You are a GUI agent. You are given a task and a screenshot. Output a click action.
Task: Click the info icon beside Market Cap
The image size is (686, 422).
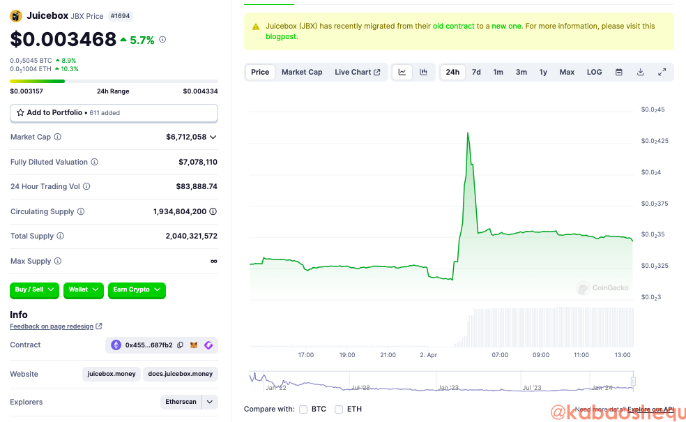(x=58, y=137)
